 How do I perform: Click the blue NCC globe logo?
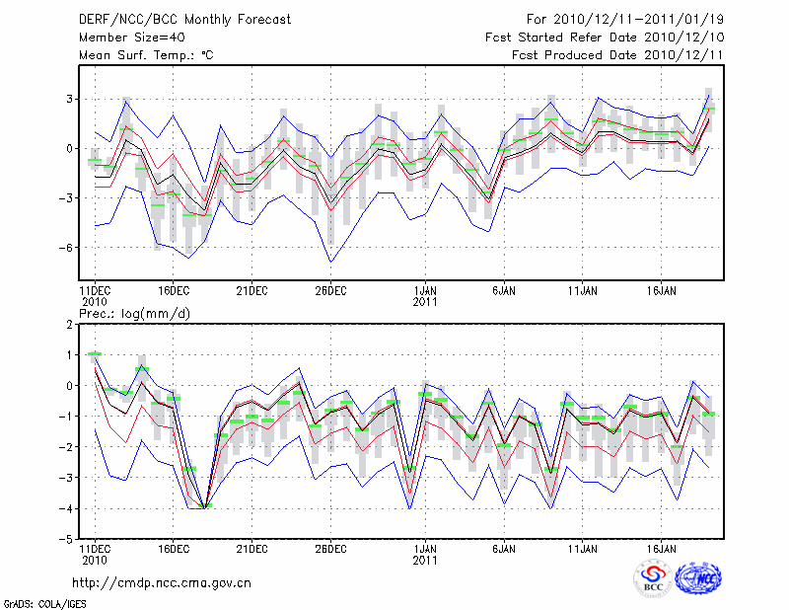(x=697, y=579)
